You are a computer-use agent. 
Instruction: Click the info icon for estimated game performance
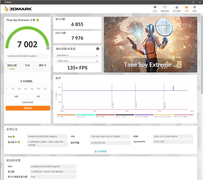[98, 49]
